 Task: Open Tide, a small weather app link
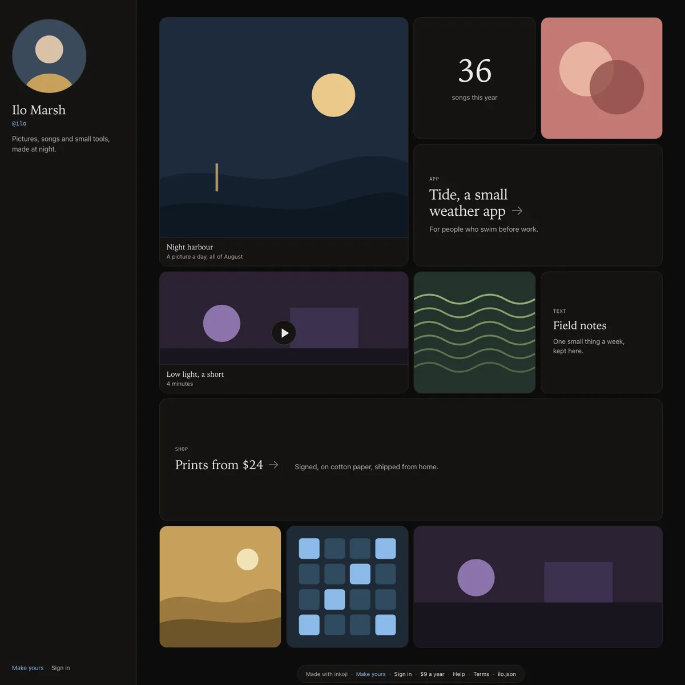pyautogui.click(x=538, y=205)
